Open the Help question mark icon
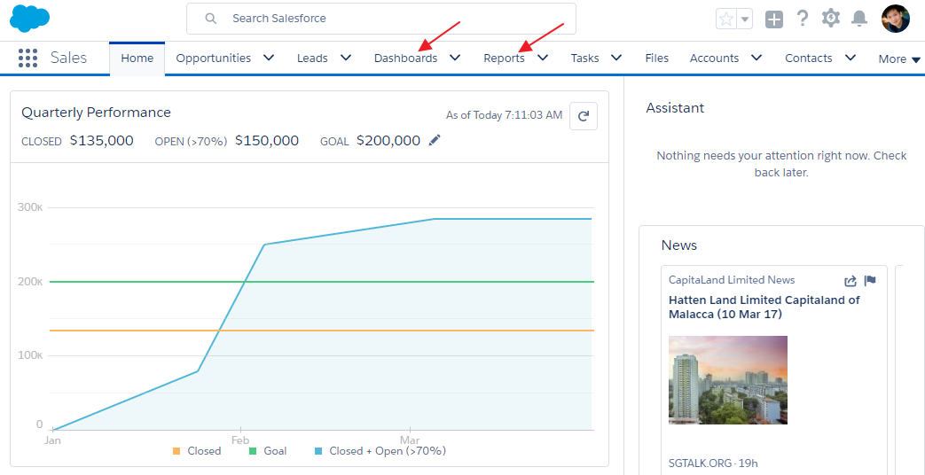925x475 pixels. coord(803,19)
